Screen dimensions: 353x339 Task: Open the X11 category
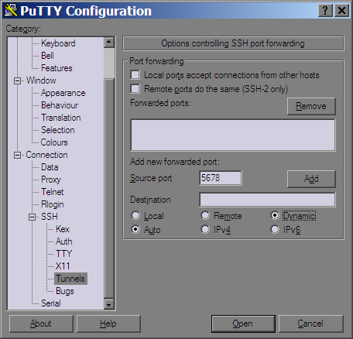(63, 266)
